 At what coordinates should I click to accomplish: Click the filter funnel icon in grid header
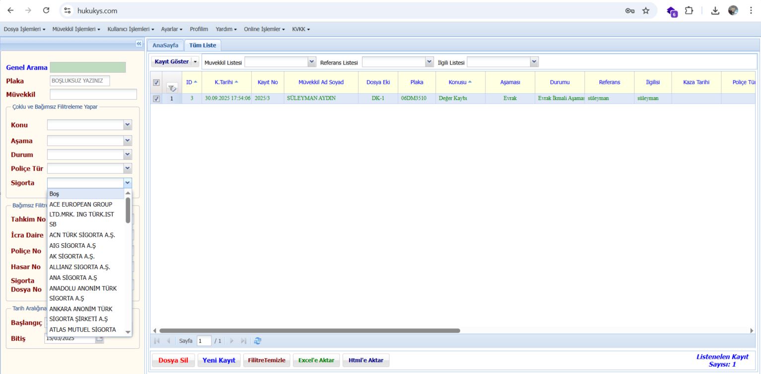click(172, 89)
